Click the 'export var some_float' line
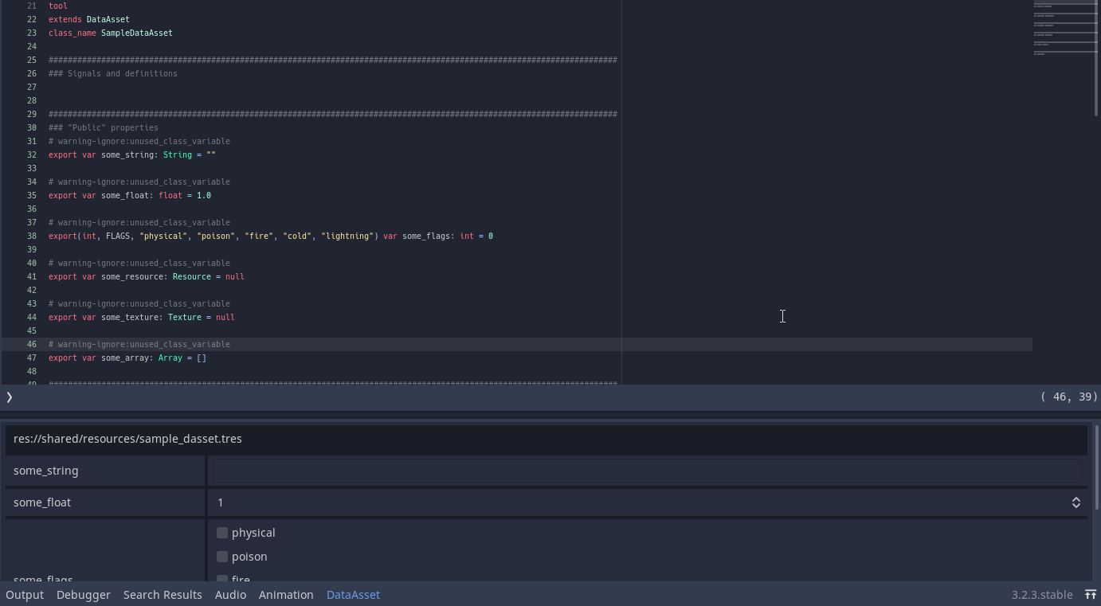1101x606 pixels. tap(130, 195)
